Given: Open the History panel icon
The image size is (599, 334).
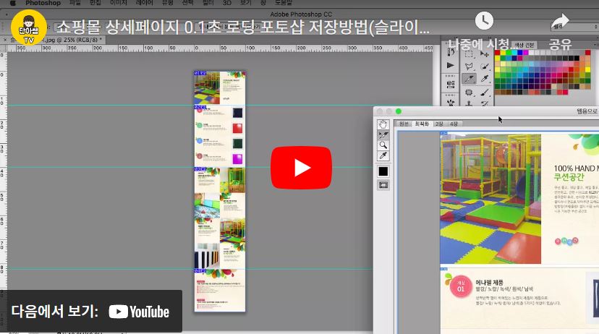Looking at the screenshot, I should click(x=451, y=52).
